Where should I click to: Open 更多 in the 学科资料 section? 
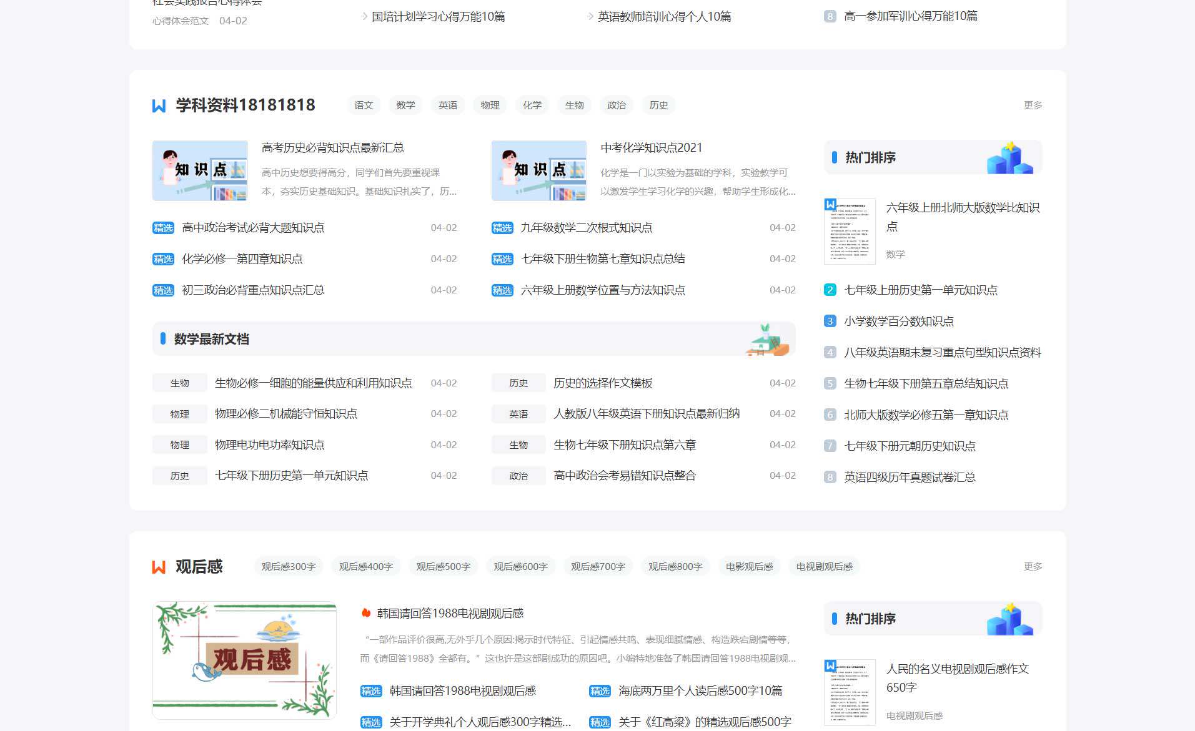[x=1033, y=105]
